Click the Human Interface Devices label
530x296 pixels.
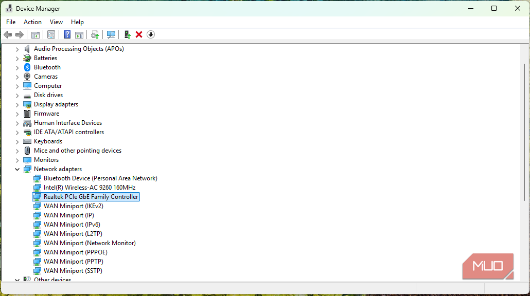(x=68, y=123)
